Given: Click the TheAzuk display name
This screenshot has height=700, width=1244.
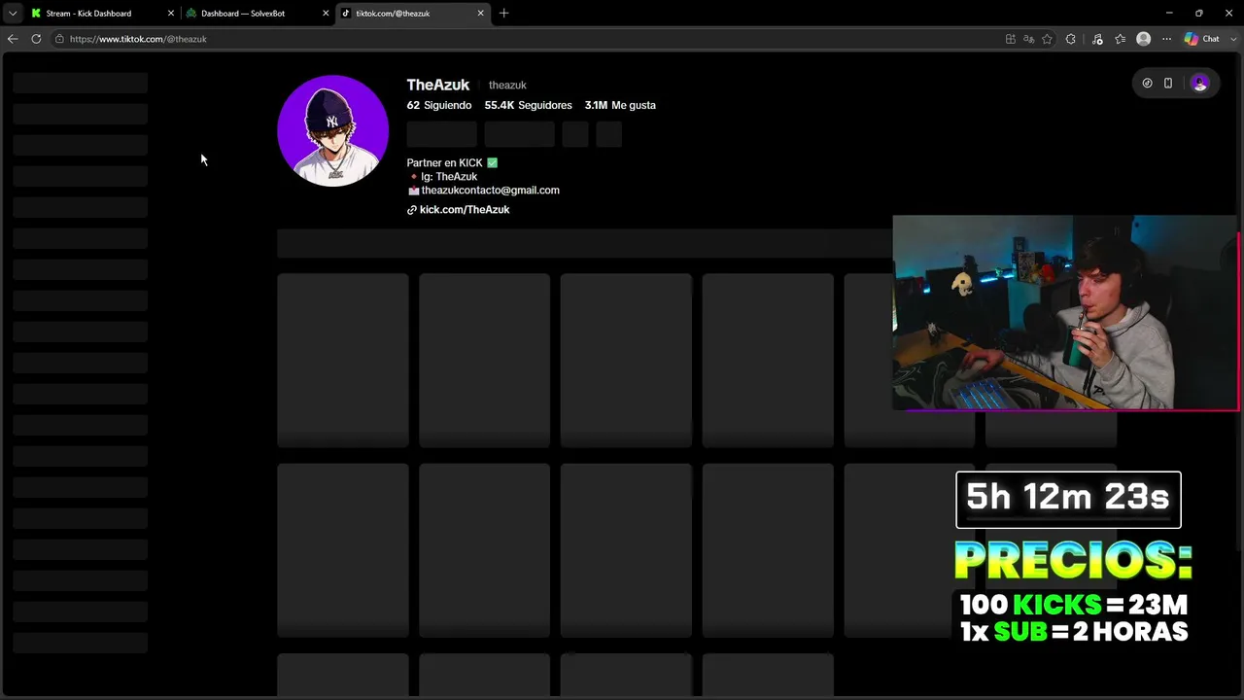Looking at the screenshot, I should tap(437, 85).
